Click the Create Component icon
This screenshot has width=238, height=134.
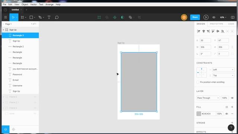pos(115,17)
